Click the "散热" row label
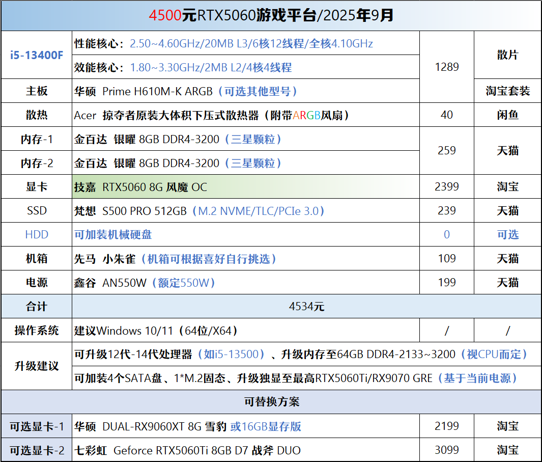The width and height of the screenshot is (542, 462). [x=37, y=115]
